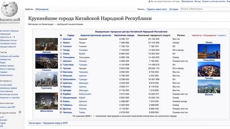Open the Наньчан city link

click(x=68, y=76)
